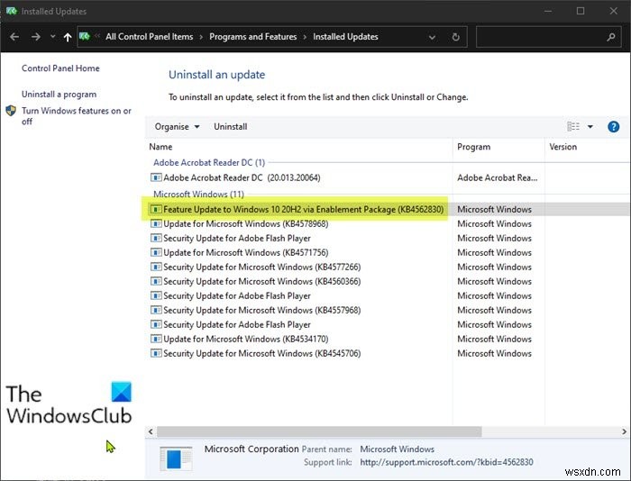Open the More options view dropdown arrow
Screen dimensions: 631x481
coord(590,127)
